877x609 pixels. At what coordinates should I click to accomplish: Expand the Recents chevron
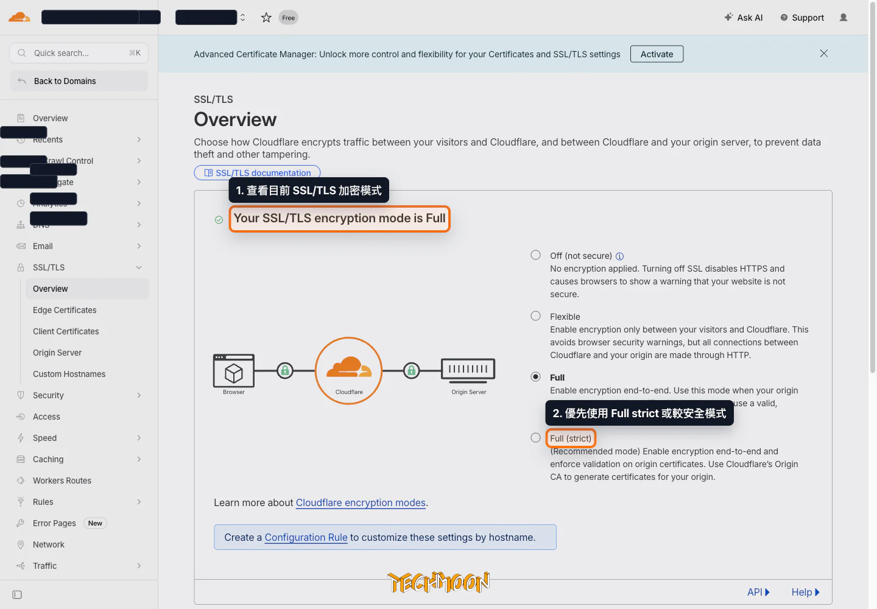click(139, 139)
